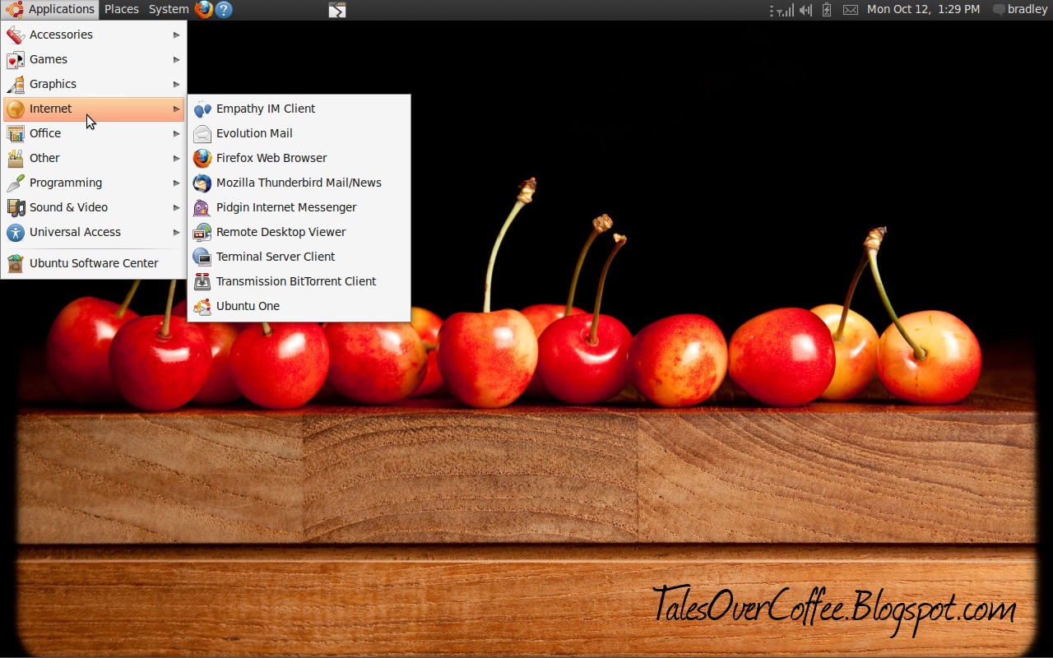Viewport: 1053px width, 658px height.
Task: Open the Places menu
Action: click(122, 10)
